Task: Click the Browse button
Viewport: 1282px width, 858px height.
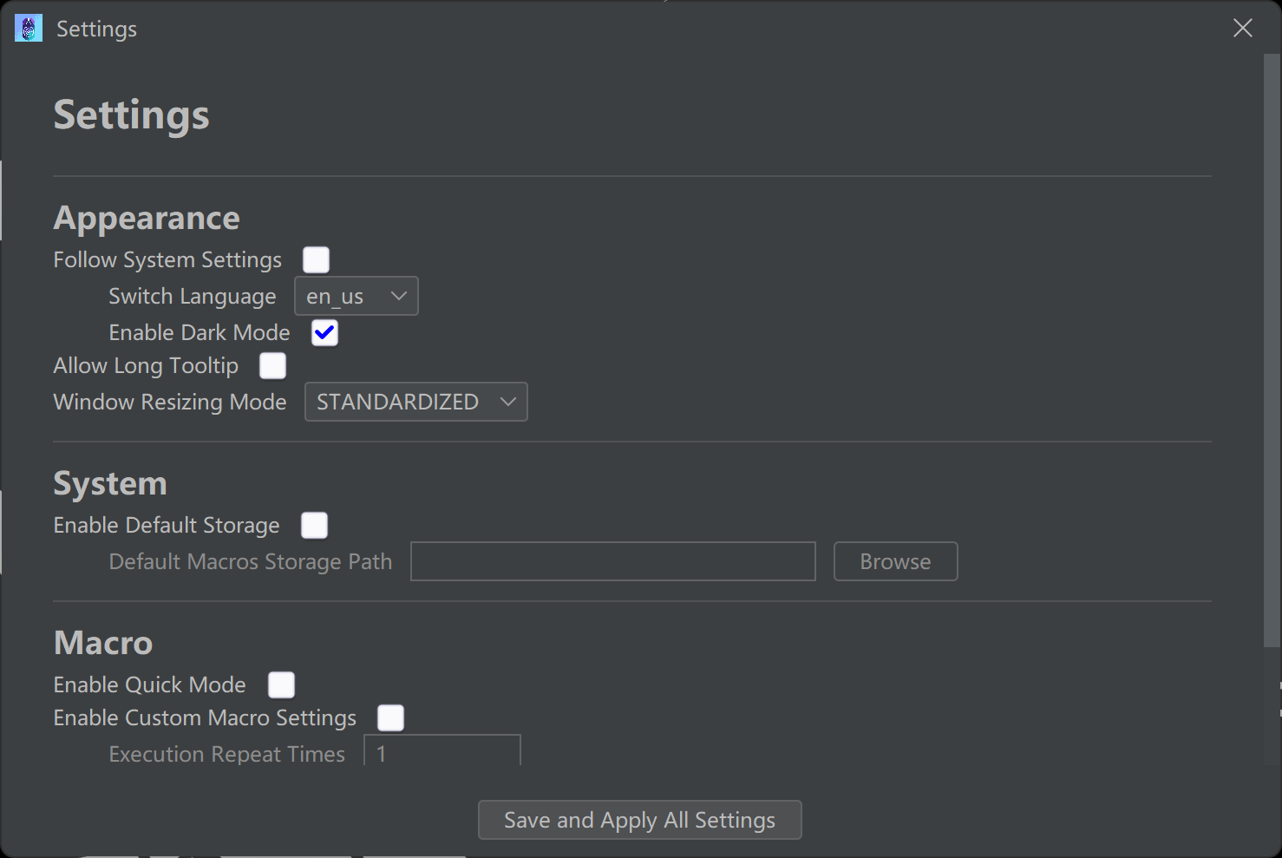Action: tap(895, 562)
